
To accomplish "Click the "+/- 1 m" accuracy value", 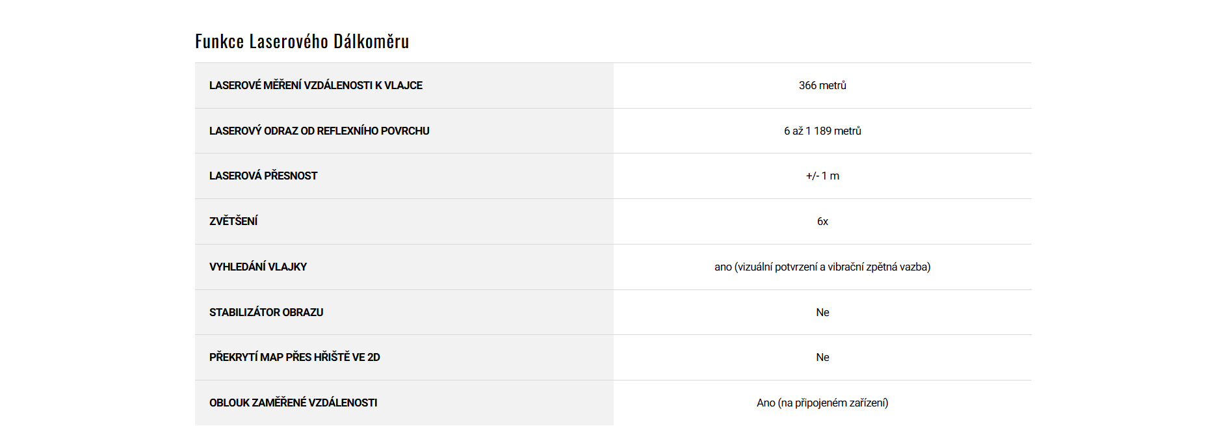I will 822,176.
